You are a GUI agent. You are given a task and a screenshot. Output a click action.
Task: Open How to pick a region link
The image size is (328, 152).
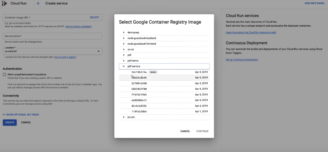click(65, 57)
